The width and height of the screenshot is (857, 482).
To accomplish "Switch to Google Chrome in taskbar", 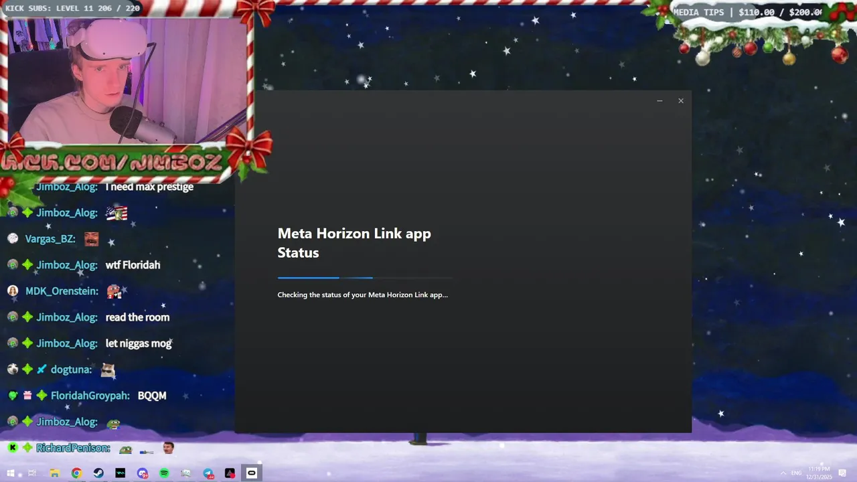I will (x=76, y=473).
